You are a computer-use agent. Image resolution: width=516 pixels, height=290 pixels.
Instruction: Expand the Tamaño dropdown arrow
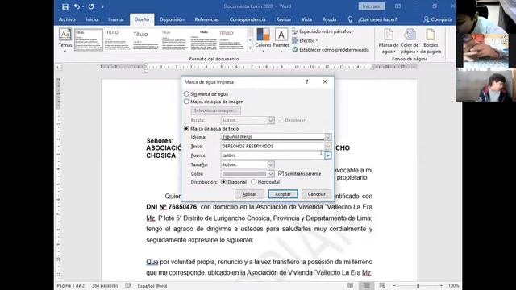271,164
